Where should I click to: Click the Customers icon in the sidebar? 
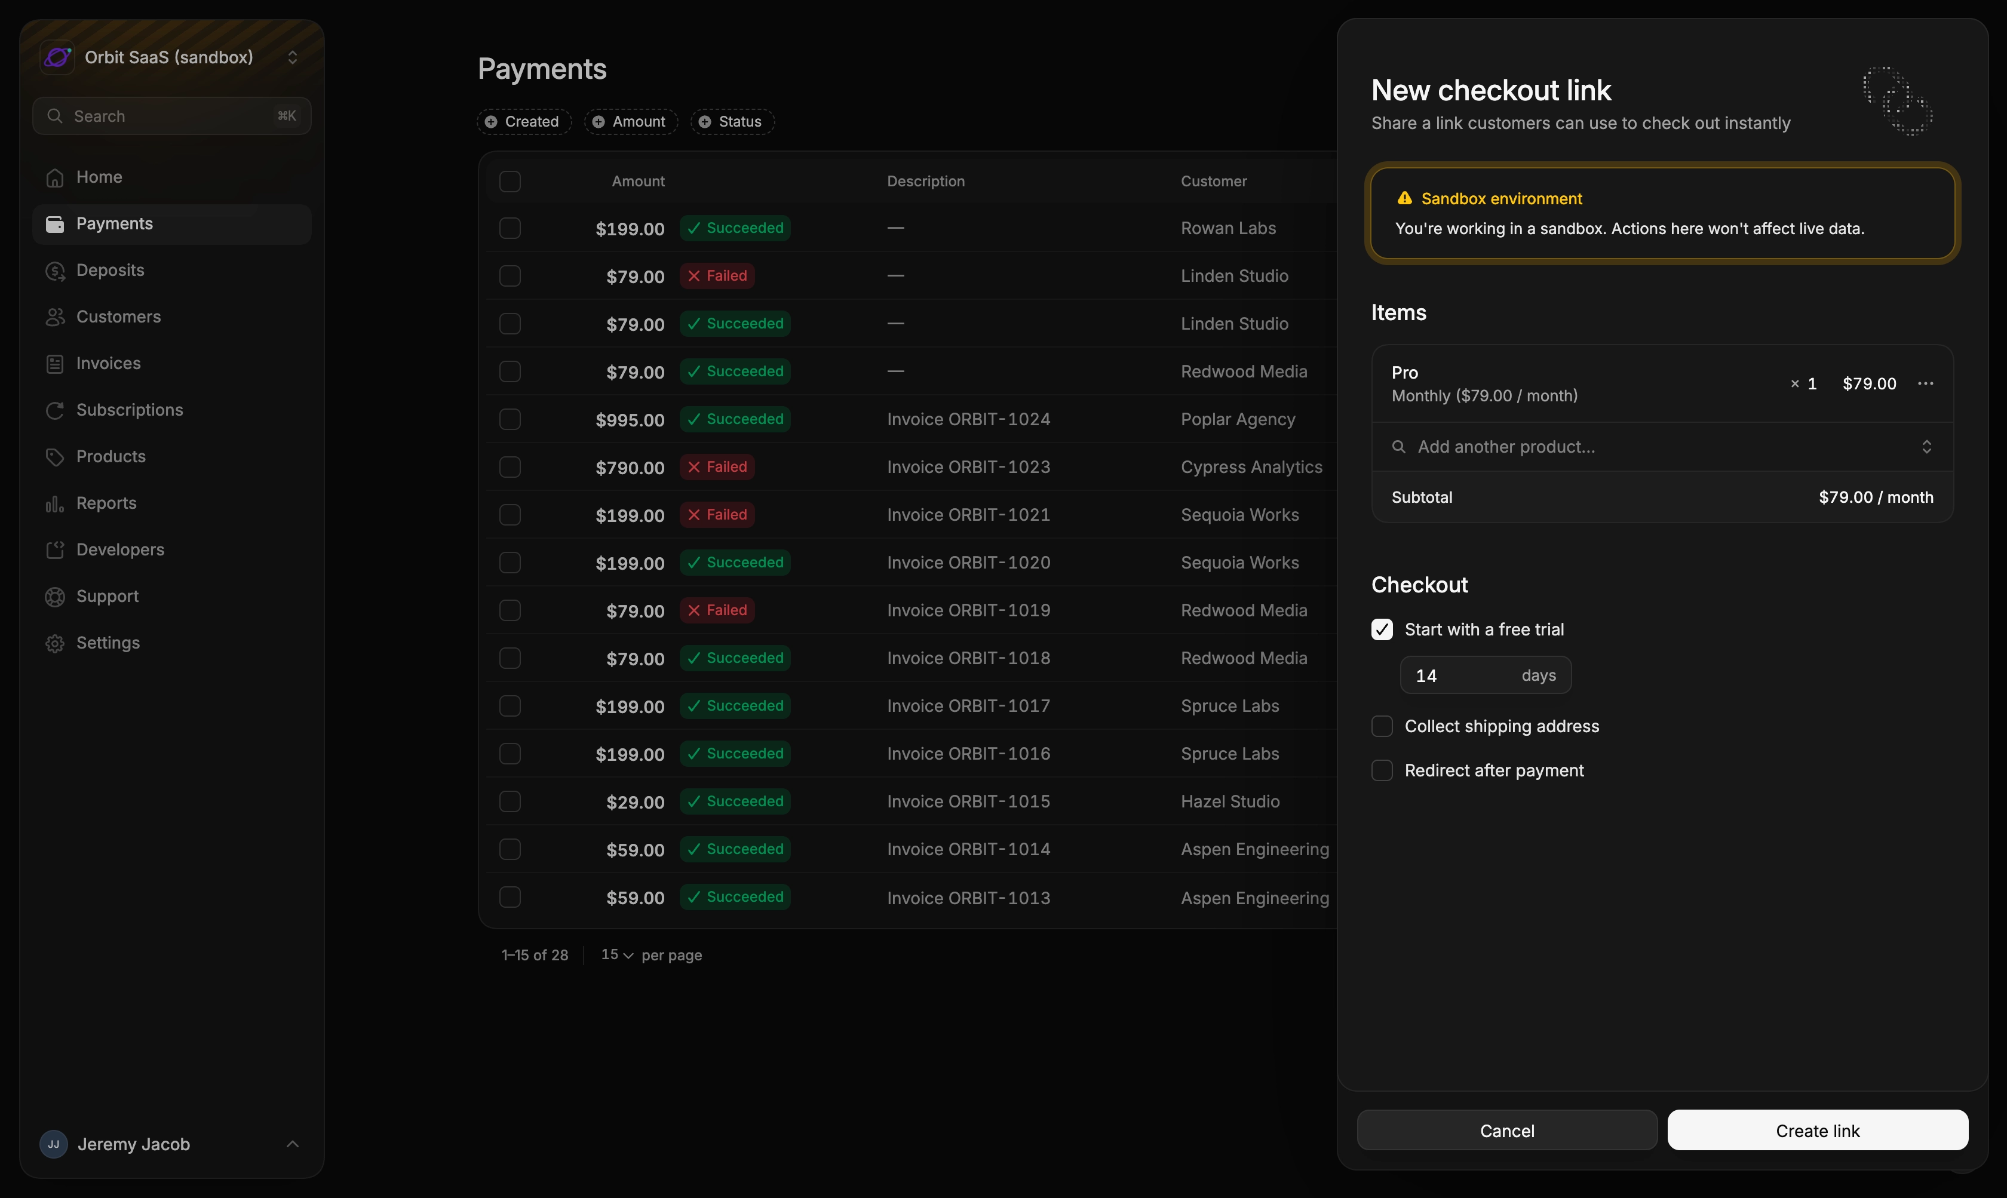pos(55,317)
